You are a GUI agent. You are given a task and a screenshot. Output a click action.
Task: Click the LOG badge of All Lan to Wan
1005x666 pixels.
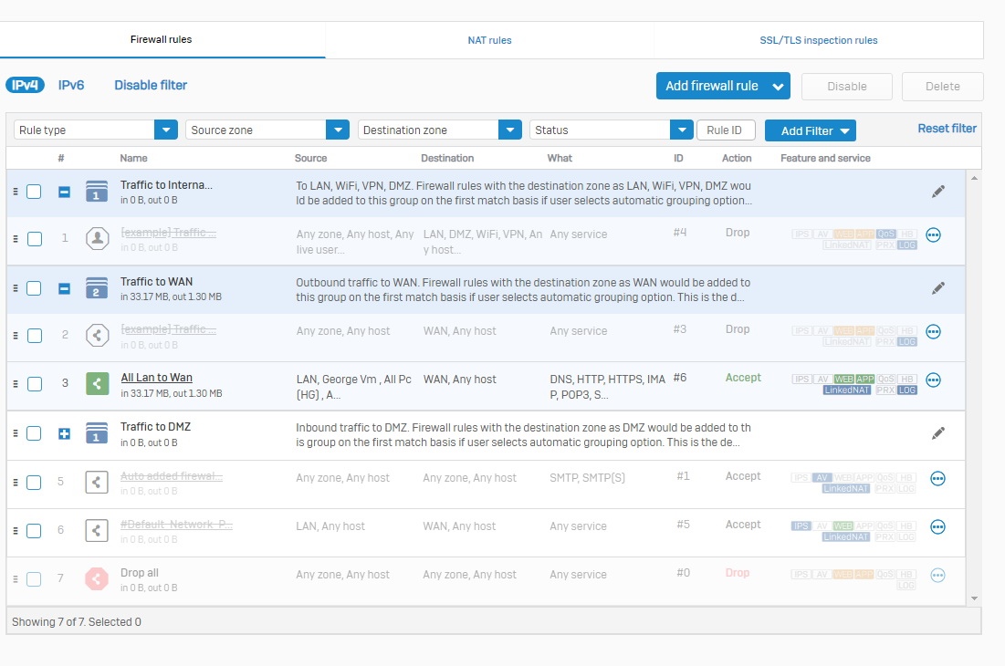tap(907, 390)
